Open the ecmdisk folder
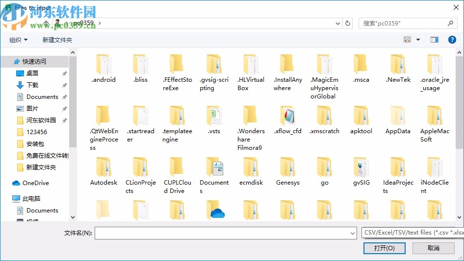 coord(251,171)
